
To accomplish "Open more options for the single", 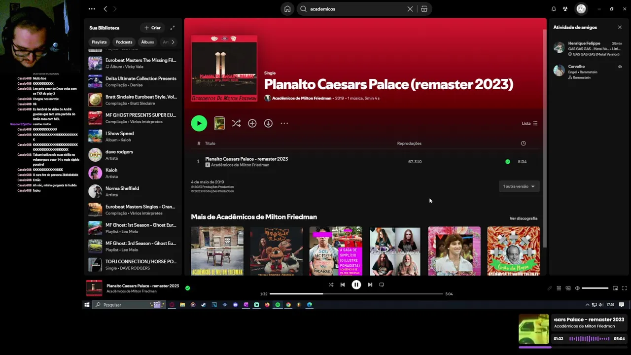I will click(x=284, y=123).
